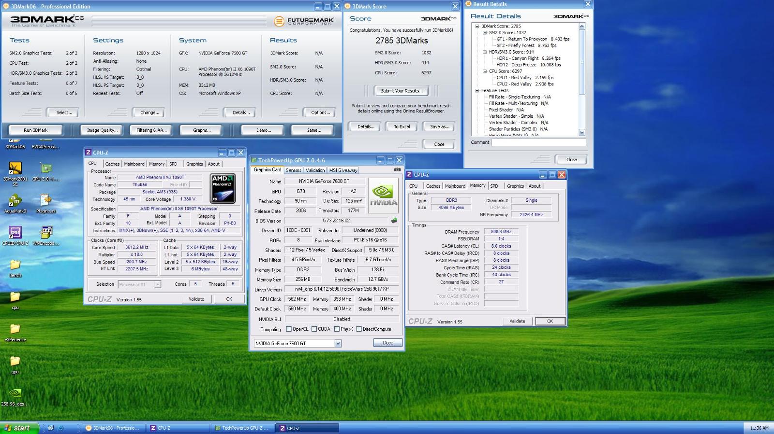This screenshot has width=774, height=434.
Task: Toggle the DirectCompute checkbox in GPU-Z
Action: (359, 329)
